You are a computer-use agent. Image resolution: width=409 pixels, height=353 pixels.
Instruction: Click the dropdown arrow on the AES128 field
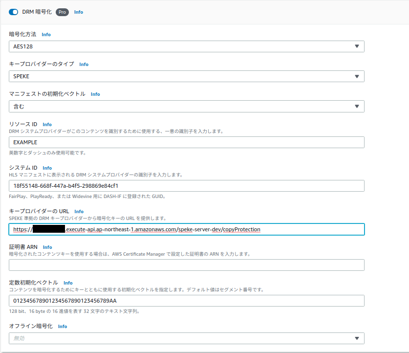point(358,46)
